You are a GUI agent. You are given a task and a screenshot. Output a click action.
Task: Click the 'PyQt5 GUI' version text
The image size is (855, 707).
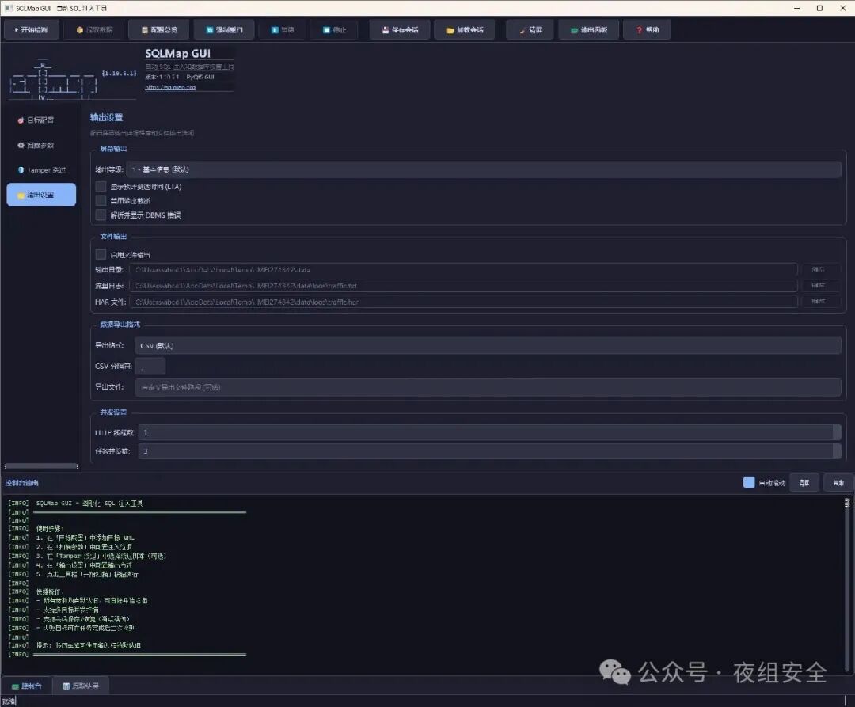tap(200, 77)
